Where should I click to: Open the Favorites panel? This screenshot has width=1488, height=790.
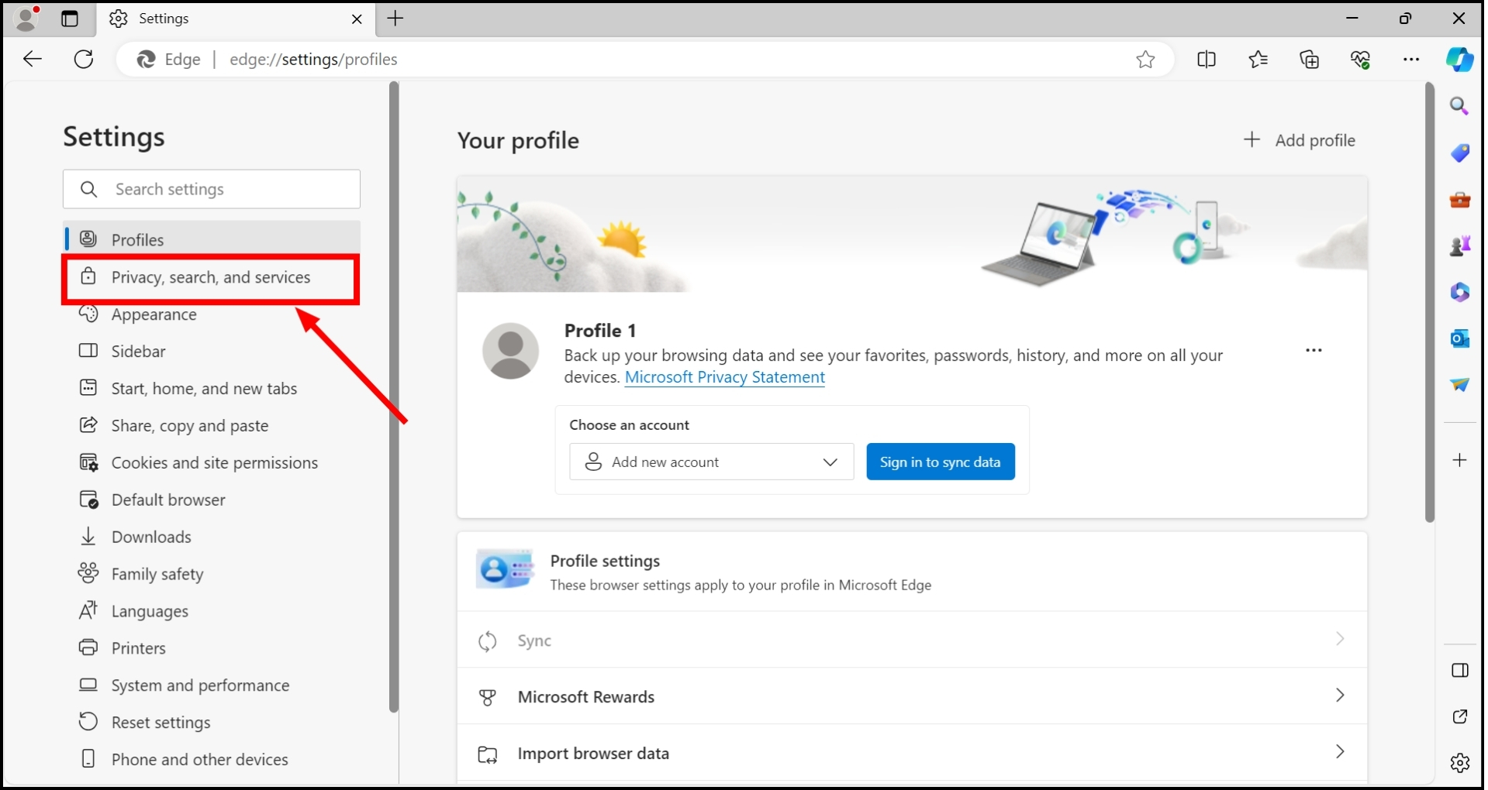[1258, 60]
